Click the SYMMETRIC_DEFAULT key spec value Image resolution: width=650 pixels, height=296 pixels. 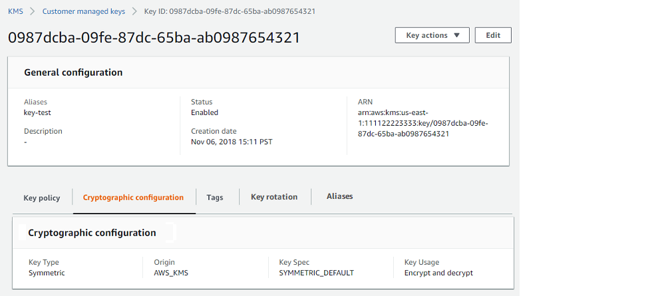click(x=316, y=273)
